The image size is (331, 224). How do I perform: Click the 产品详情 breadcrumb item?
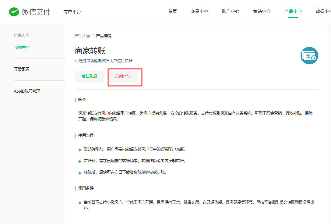104,36
